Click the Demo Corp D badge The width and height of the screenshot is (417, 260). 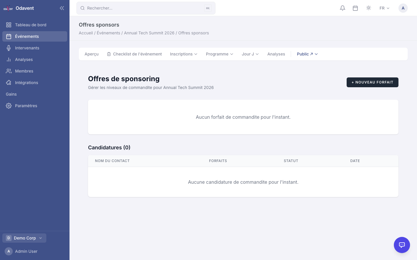9,238
